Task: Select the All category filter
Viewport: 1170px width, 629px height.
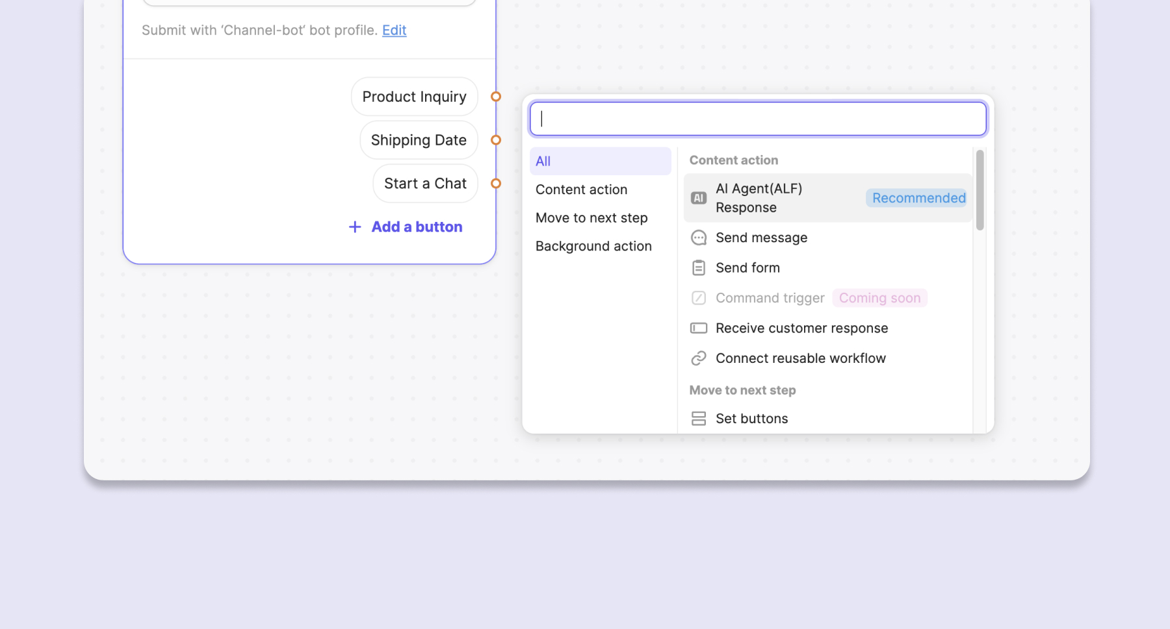Action: [600, 161]
